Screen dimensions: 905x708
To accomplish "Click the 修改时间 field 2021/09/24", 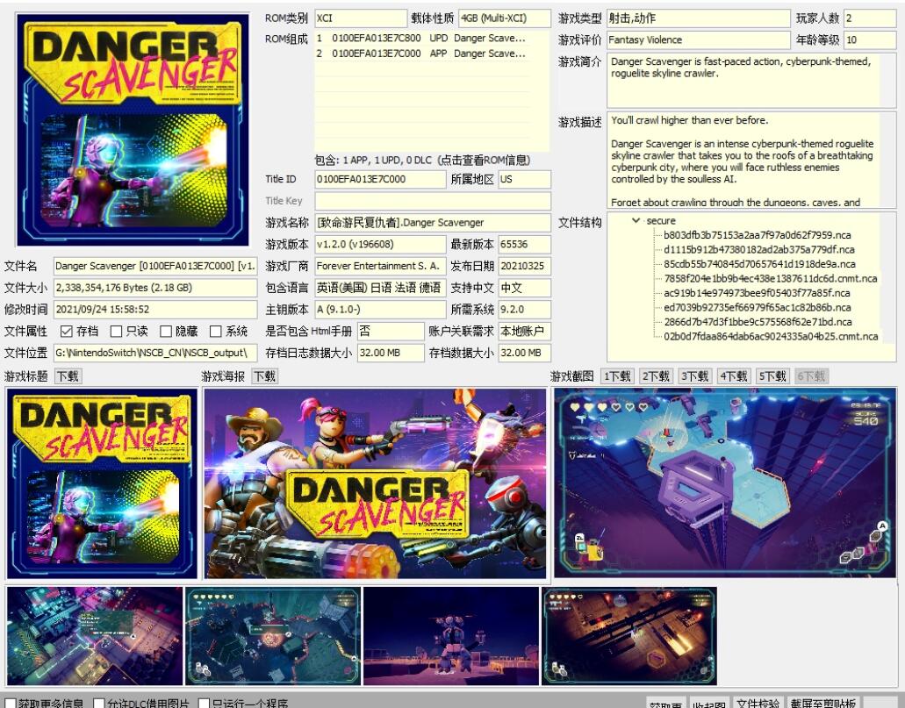I will 155,310.
